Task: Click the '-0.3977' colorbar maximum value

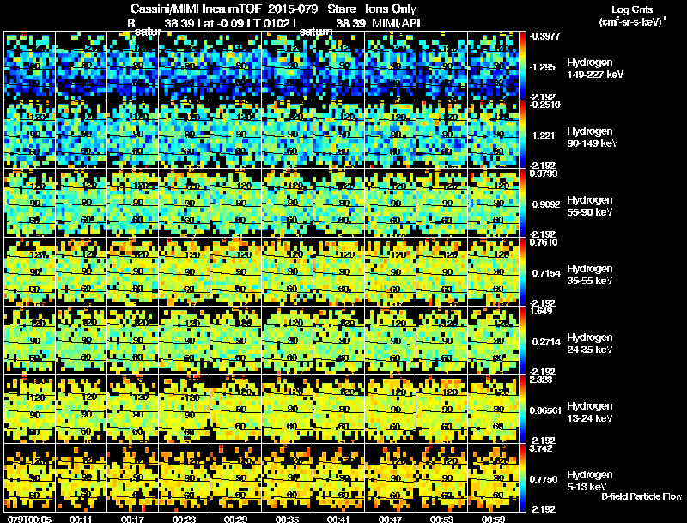Action: (x=545, y=36)
